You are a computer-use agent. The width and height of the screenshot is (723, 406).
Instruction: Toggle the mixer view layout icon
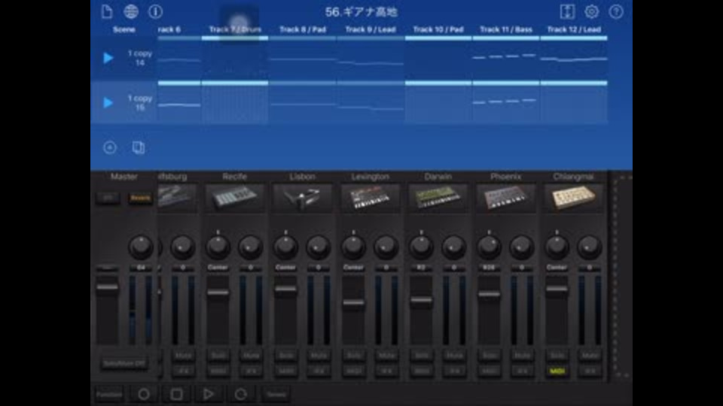click(x=567, y=11)
